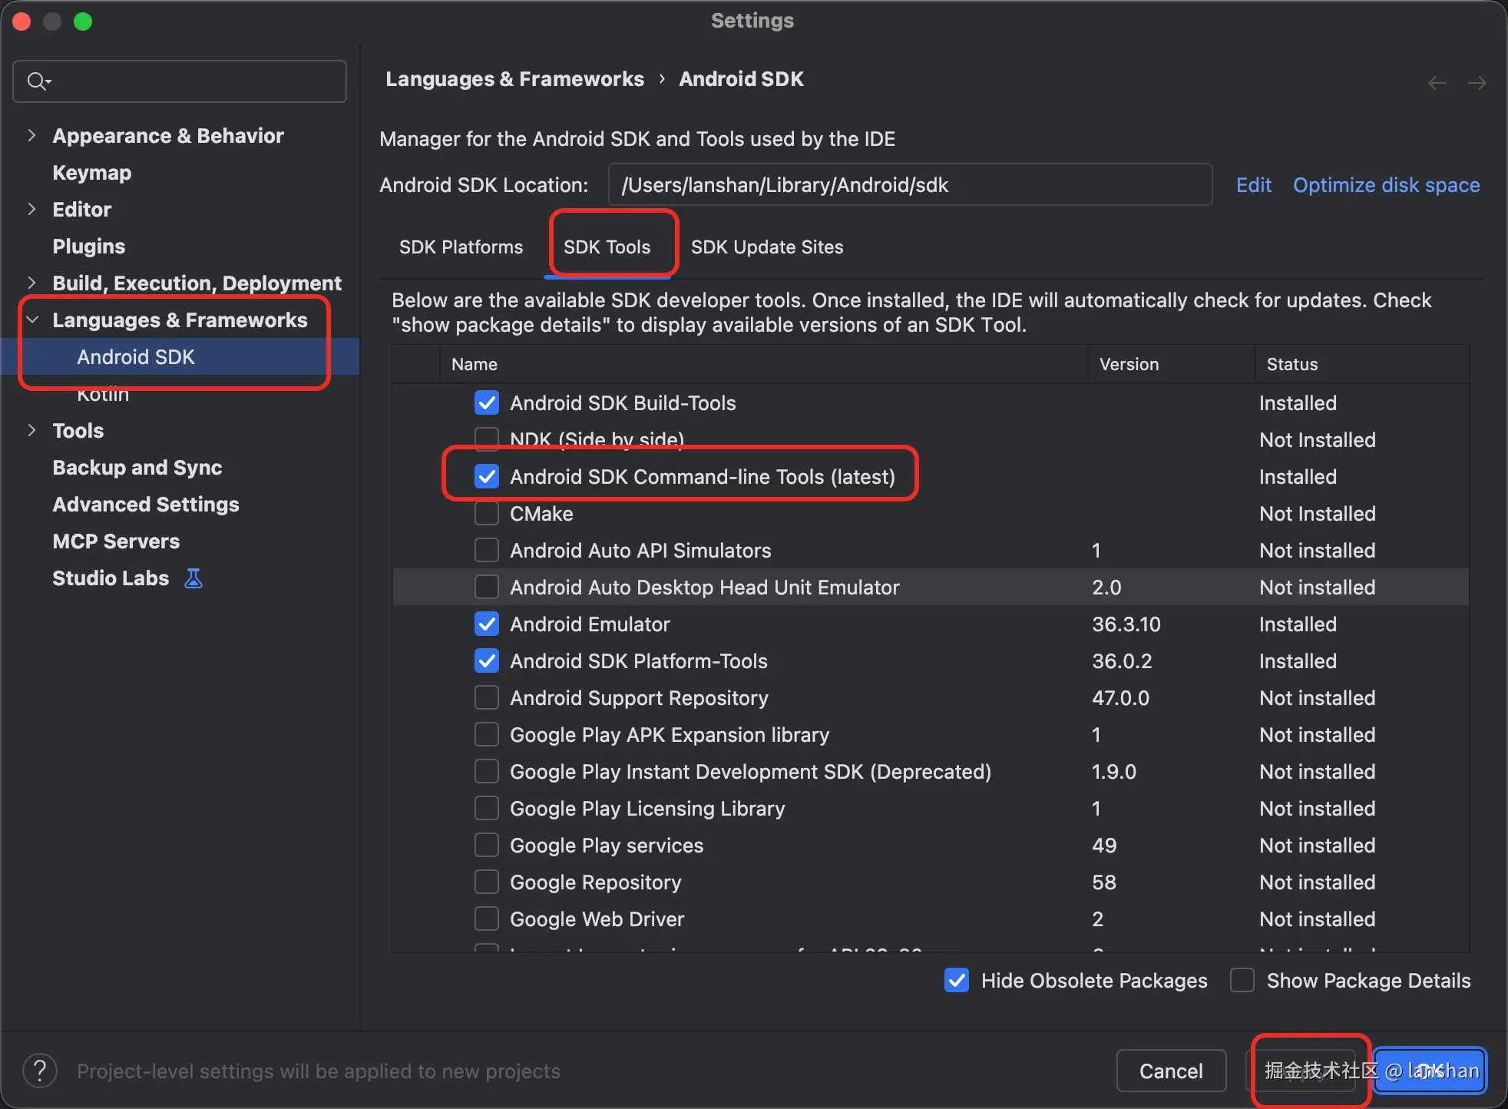Switch to SDK Platforms tab
The image size is (1508, 1109).
point(461,247)
